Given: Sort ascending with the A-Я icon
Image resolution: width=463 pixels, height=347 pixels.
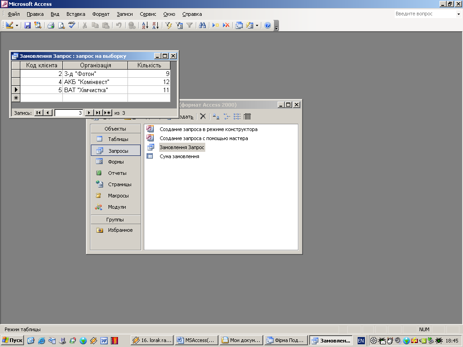Looking at the screenshot, I should [x=145, y=25].
